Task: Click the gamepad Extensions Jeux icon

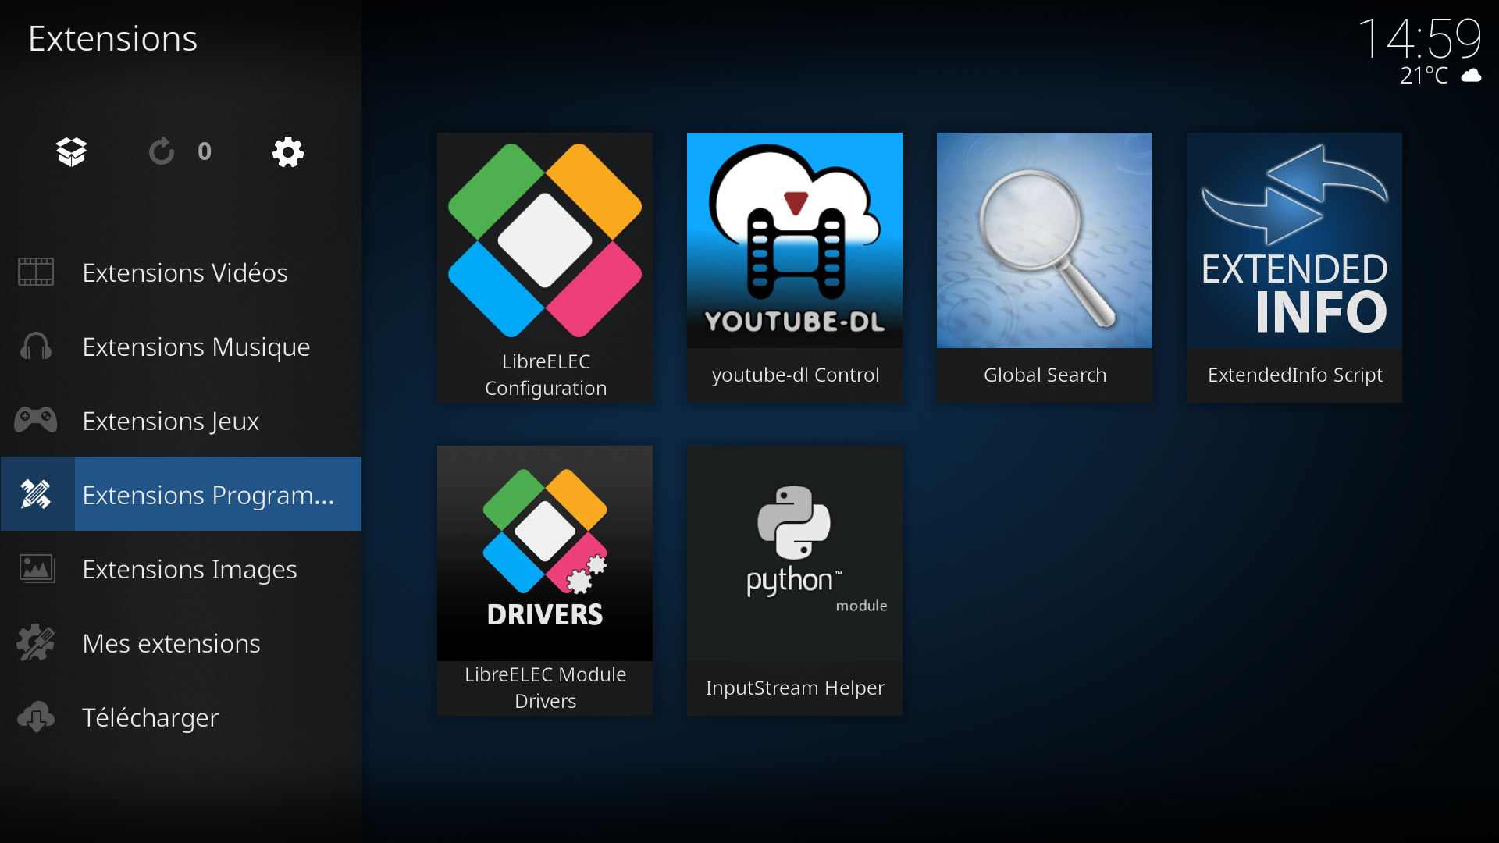Action: tap(36, 421)
